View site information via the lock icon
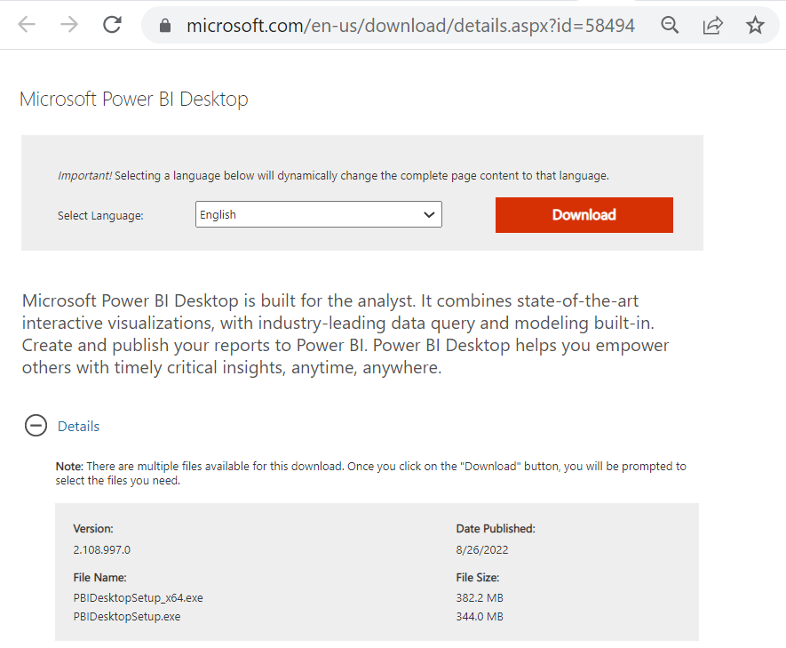 (x=165, y=26)
